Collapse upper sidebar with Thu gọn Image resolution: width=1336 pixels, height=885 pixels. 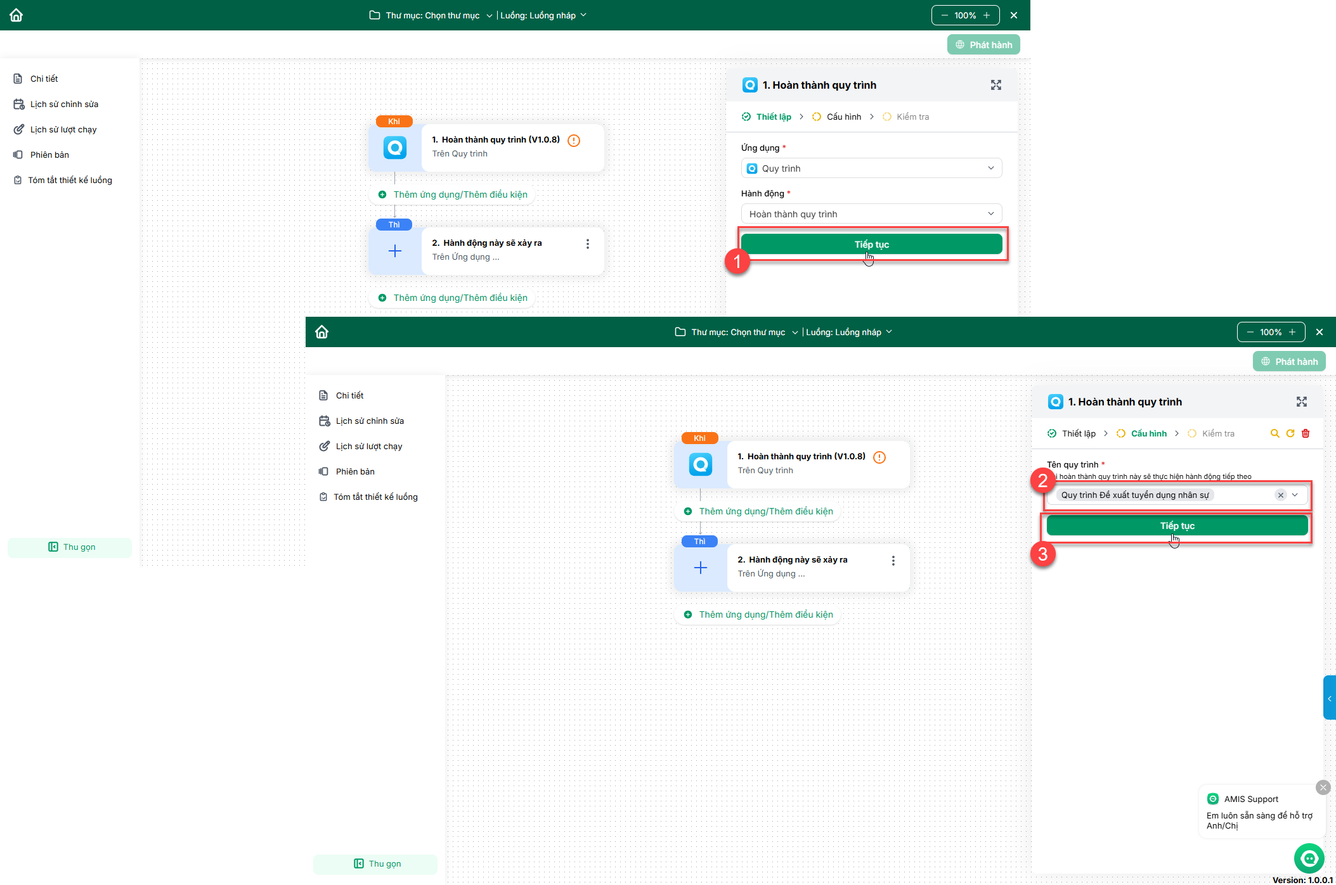[x=70, y=547]
